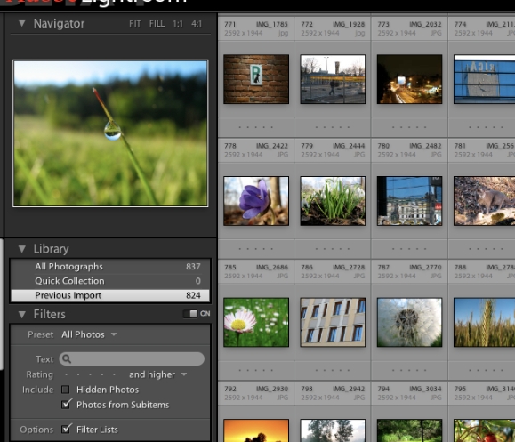The width and height of the screenshot is (515, 442).
Task: Click rating dots under photo 779
Action: point(333,249)
